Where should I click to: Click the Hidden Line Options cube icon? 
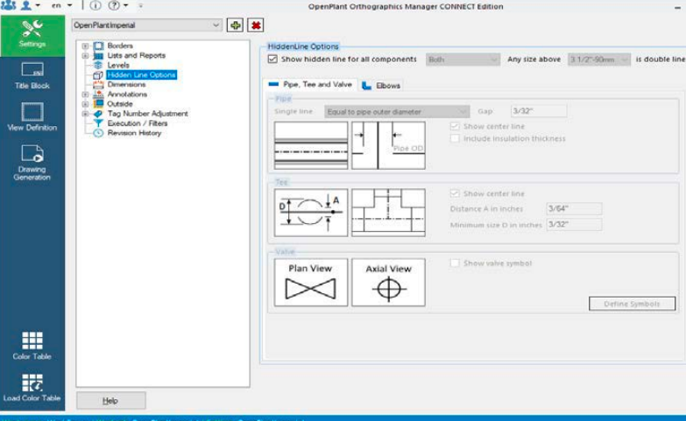coord(98,75)
